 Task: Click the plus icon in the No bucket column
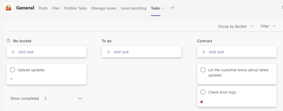13,52
